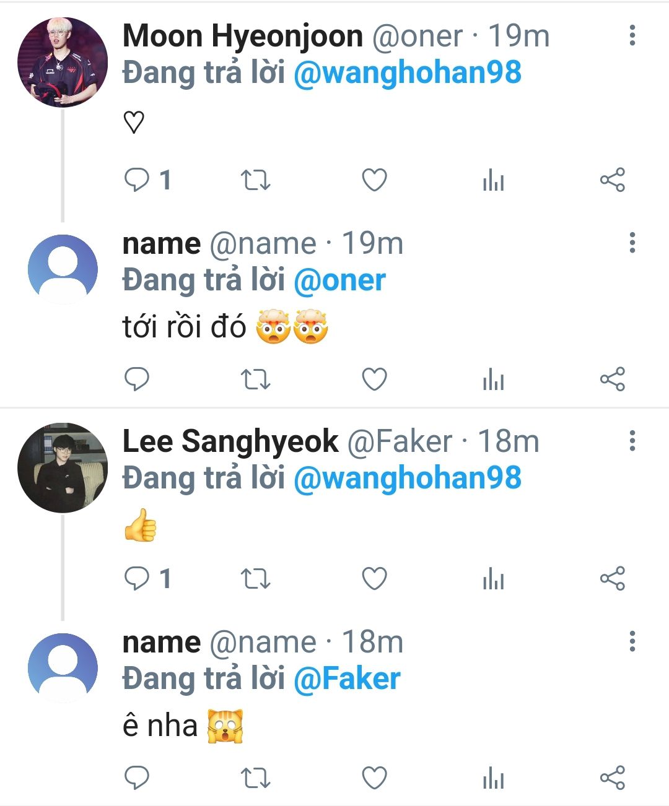Reply to Moon Hyeonjoon's heart tweet

[x=137, y=180]
